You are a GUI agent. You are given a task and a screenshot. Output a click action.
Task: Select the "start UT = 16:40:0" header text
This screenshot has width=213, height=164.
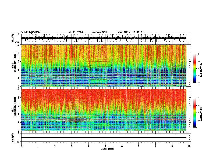point(130,32)
